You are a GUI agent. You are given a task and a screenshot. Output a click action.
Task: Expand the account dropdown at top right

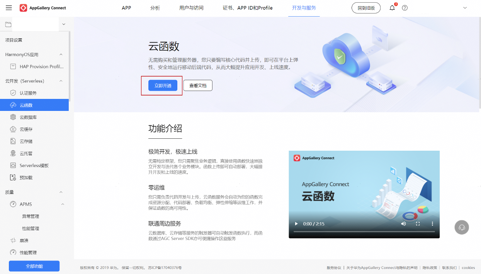click(x=465, y=8)
